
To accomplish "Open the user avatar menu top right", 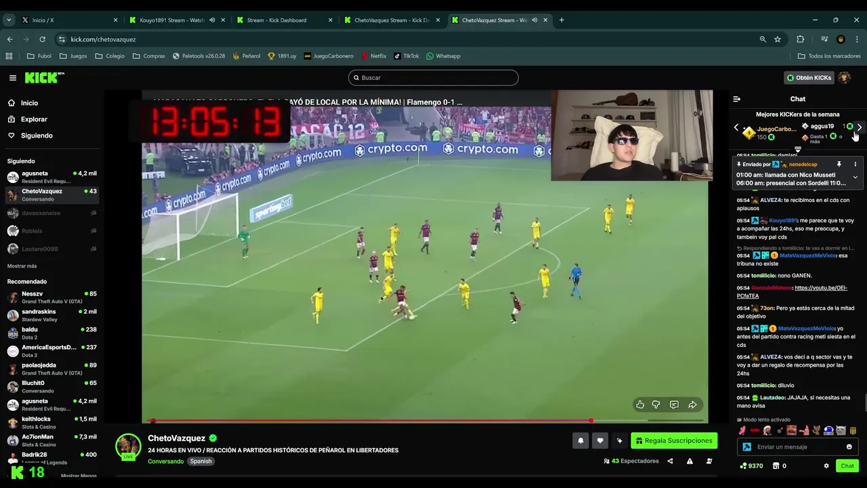I will point(845,78).
